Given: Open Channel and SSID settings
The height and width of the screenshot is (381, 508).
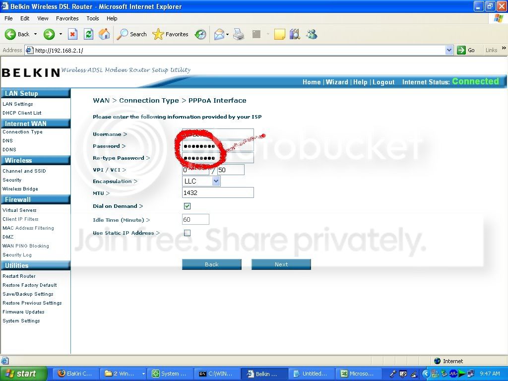Looking at the screenshot, I should [24, 171].
